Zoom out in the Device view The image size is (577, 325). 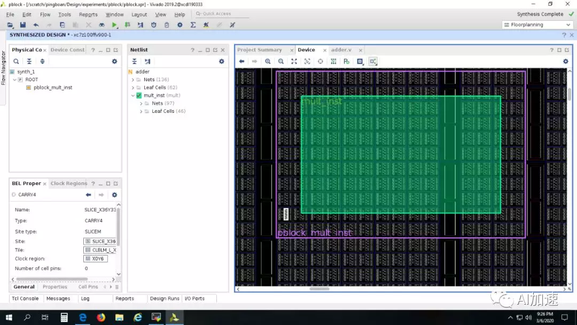point(281,61)
